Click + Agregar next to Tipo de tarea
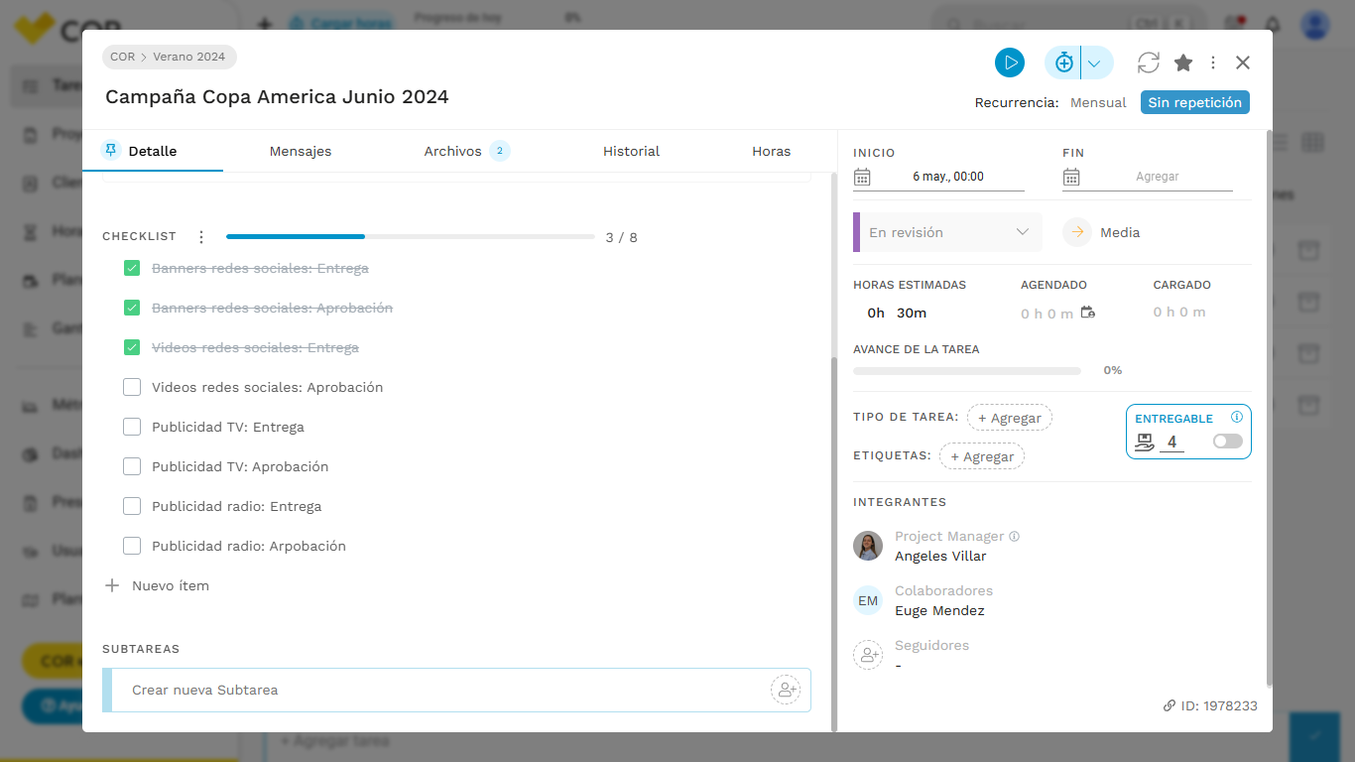Image resolution: width=1355 pixels, height=762 pixels. 1010,418
